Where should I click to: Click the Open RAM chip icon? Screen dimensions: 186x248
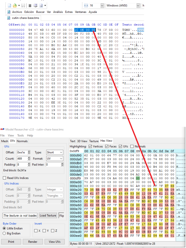click(x=30, y=6)
